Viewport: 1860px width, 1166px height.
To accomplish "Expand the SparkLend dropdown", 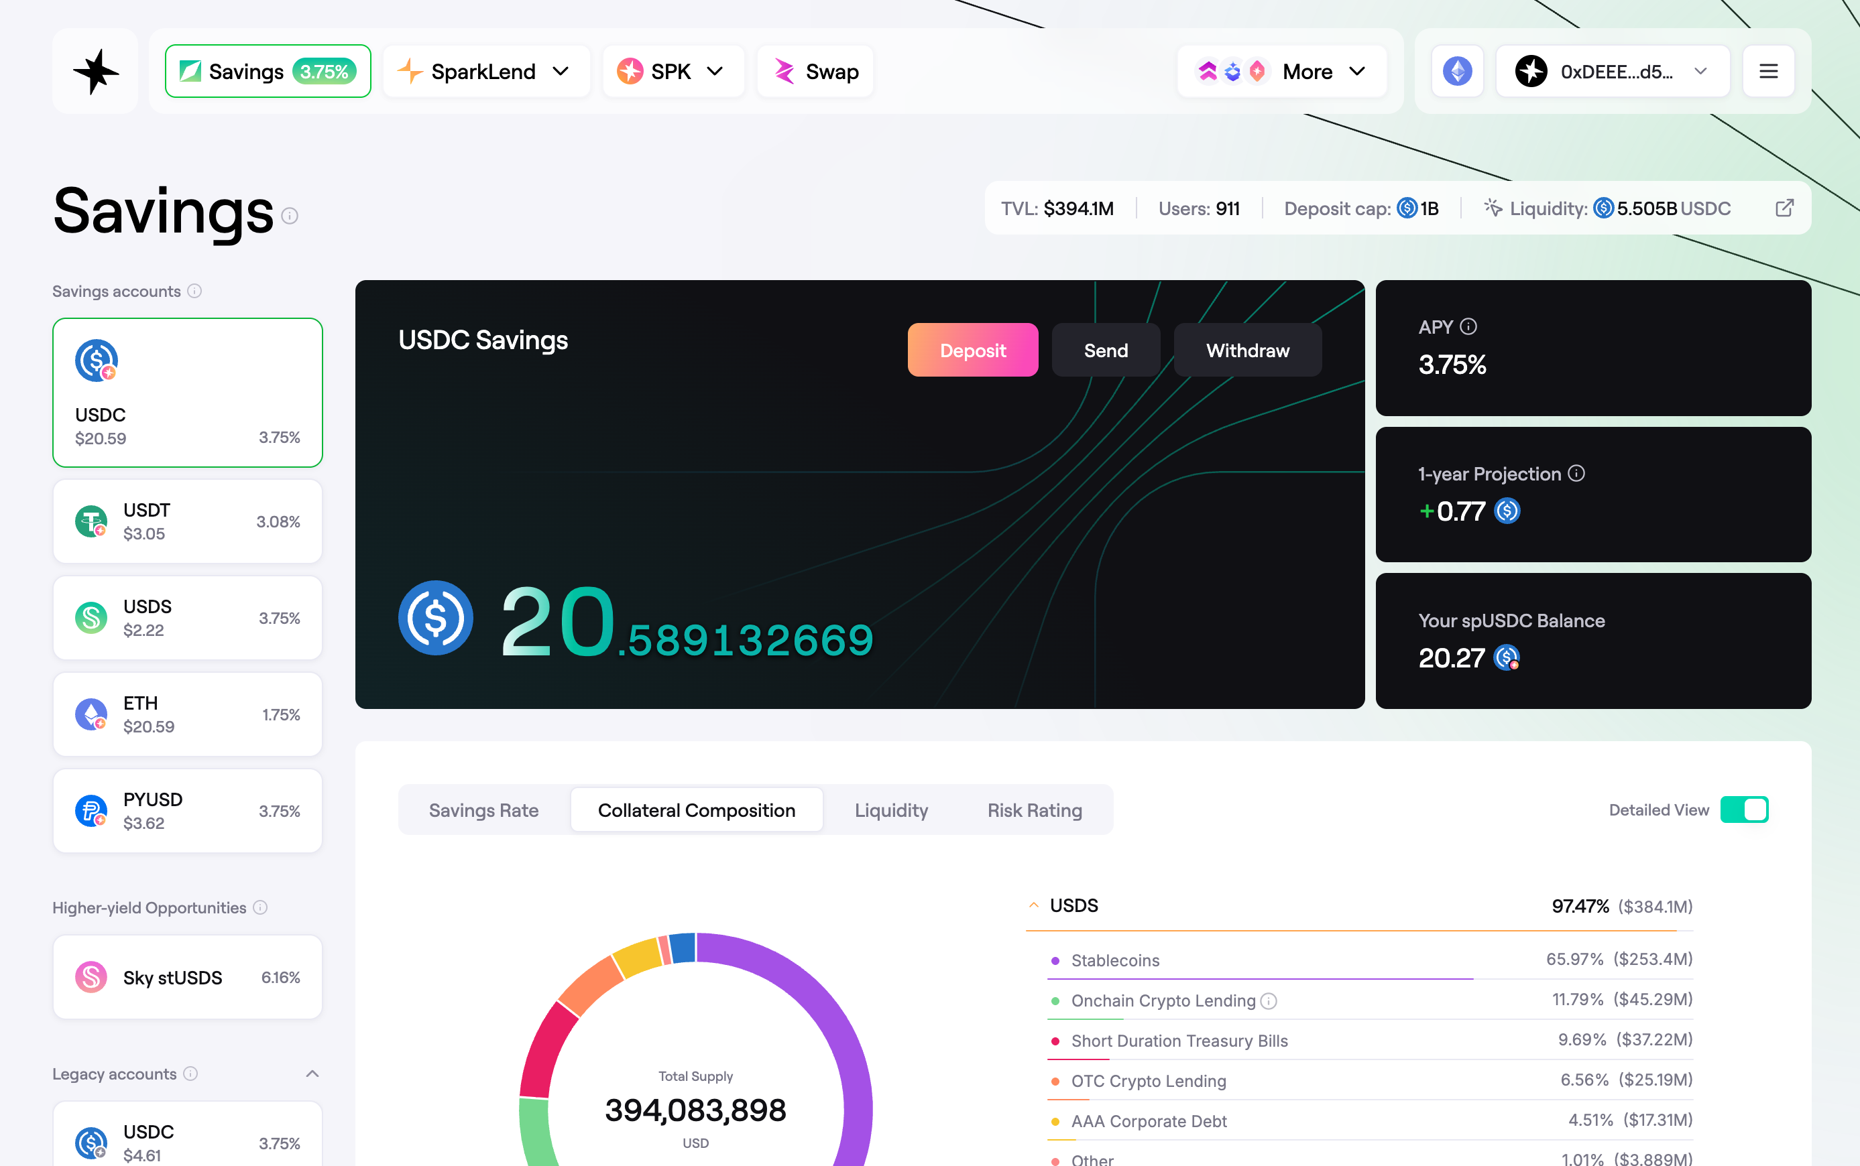I will click(x=486, y=72).
